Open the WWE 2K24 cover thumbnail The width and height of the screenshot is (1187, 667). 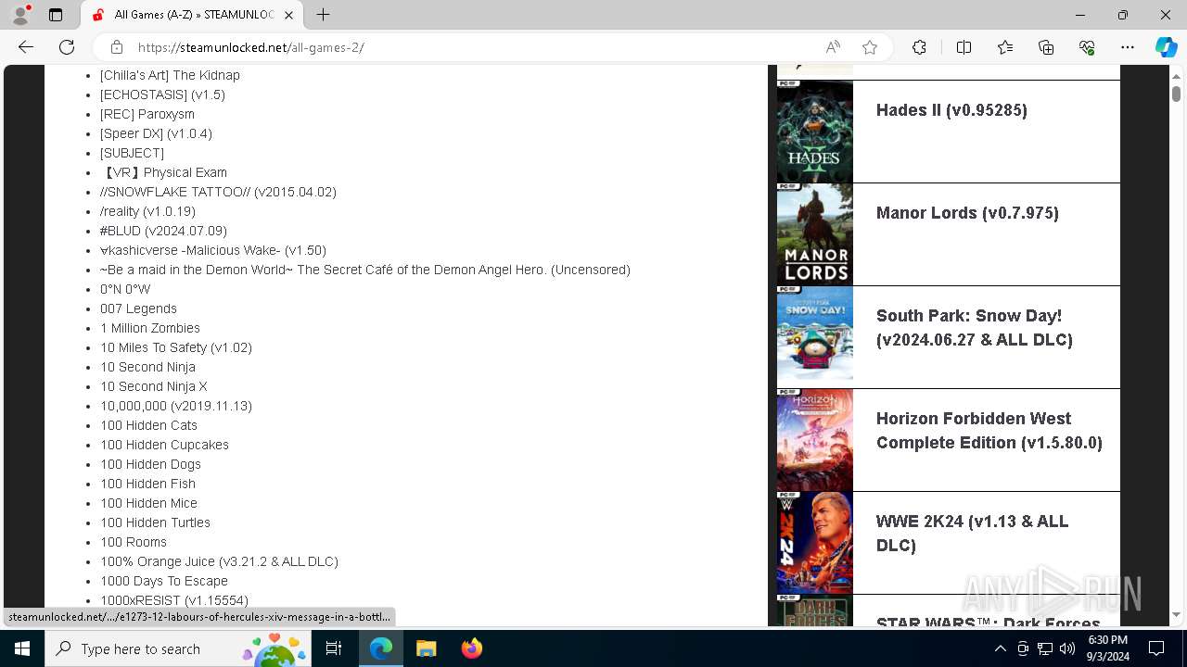(x=814, y=543)
